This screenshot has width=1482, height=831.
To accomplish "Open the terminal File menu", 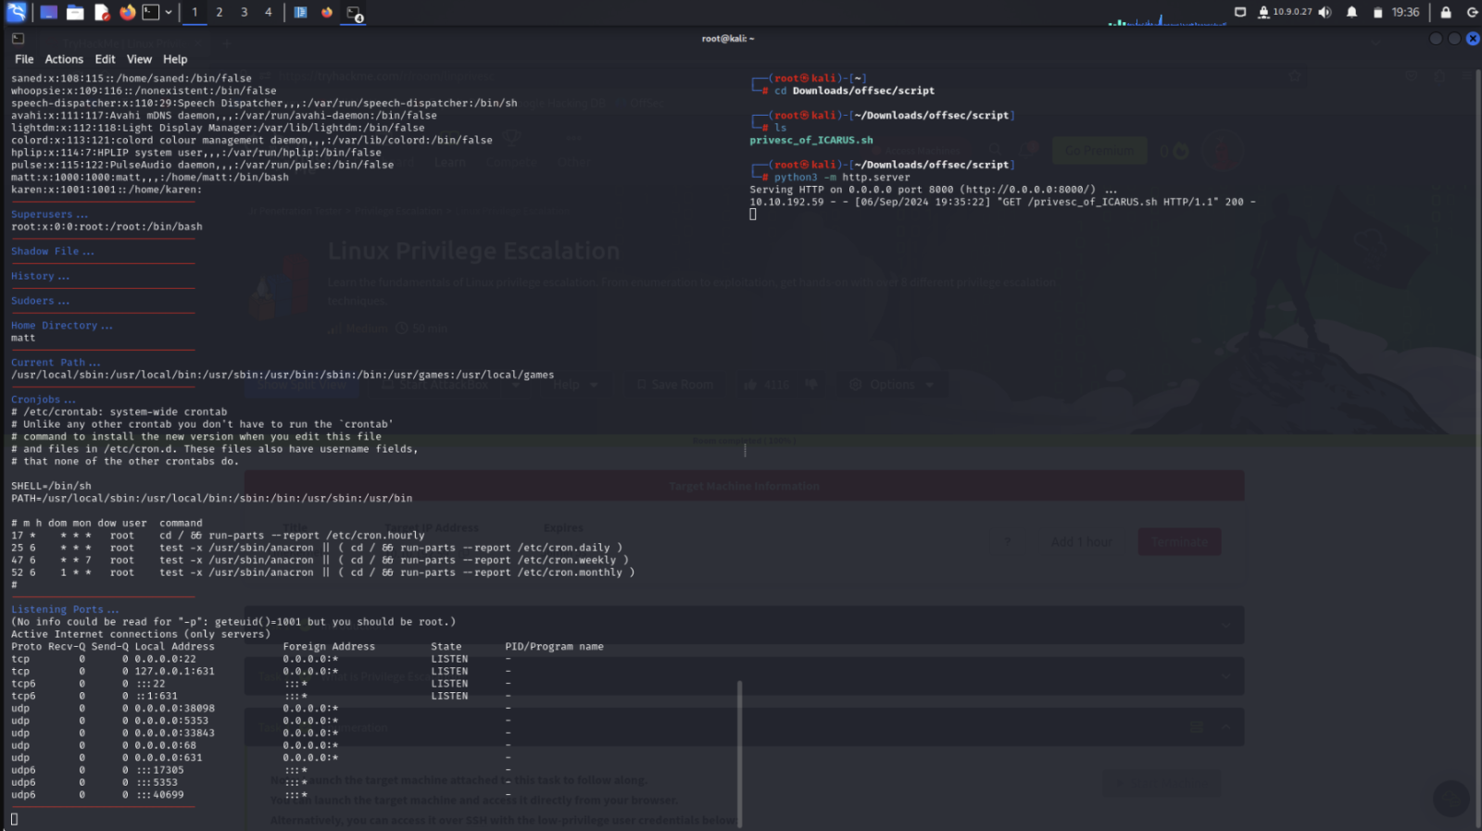I will [x=24, y=59].
